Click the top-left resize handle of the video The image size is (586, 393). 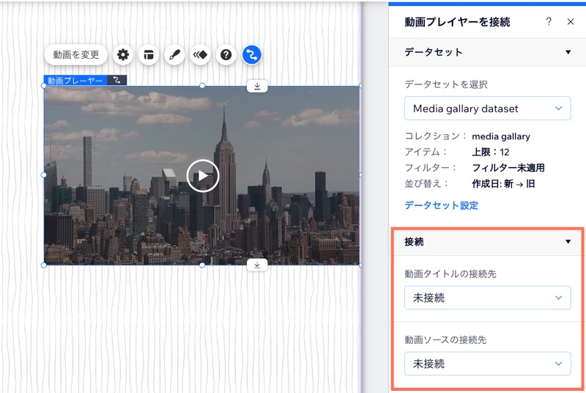(44, 86)
